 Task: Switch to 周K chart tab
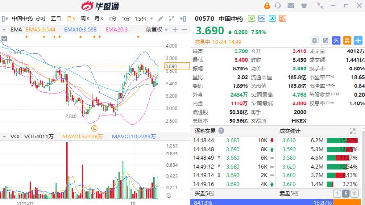tap(85, 18)
